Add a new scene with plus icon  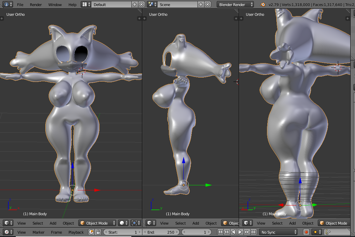point(201,4)
